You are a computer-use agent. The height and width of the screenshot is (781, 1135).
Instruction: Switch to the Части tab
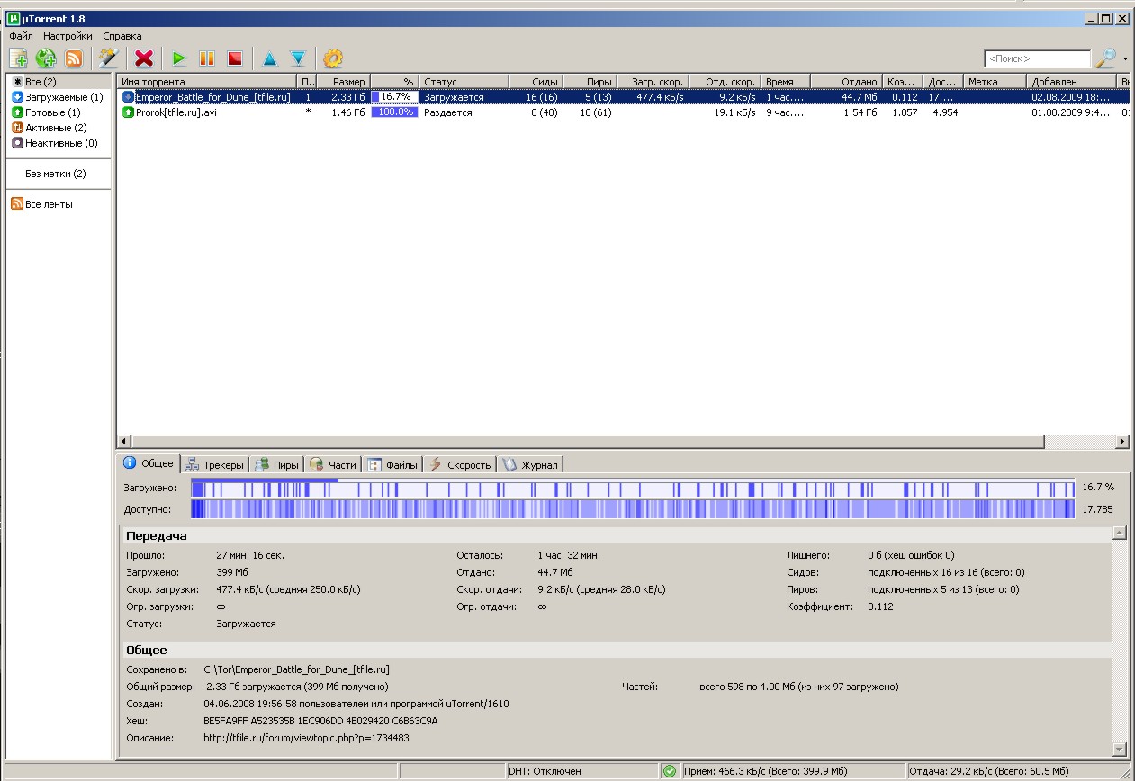tap(333, 465)
